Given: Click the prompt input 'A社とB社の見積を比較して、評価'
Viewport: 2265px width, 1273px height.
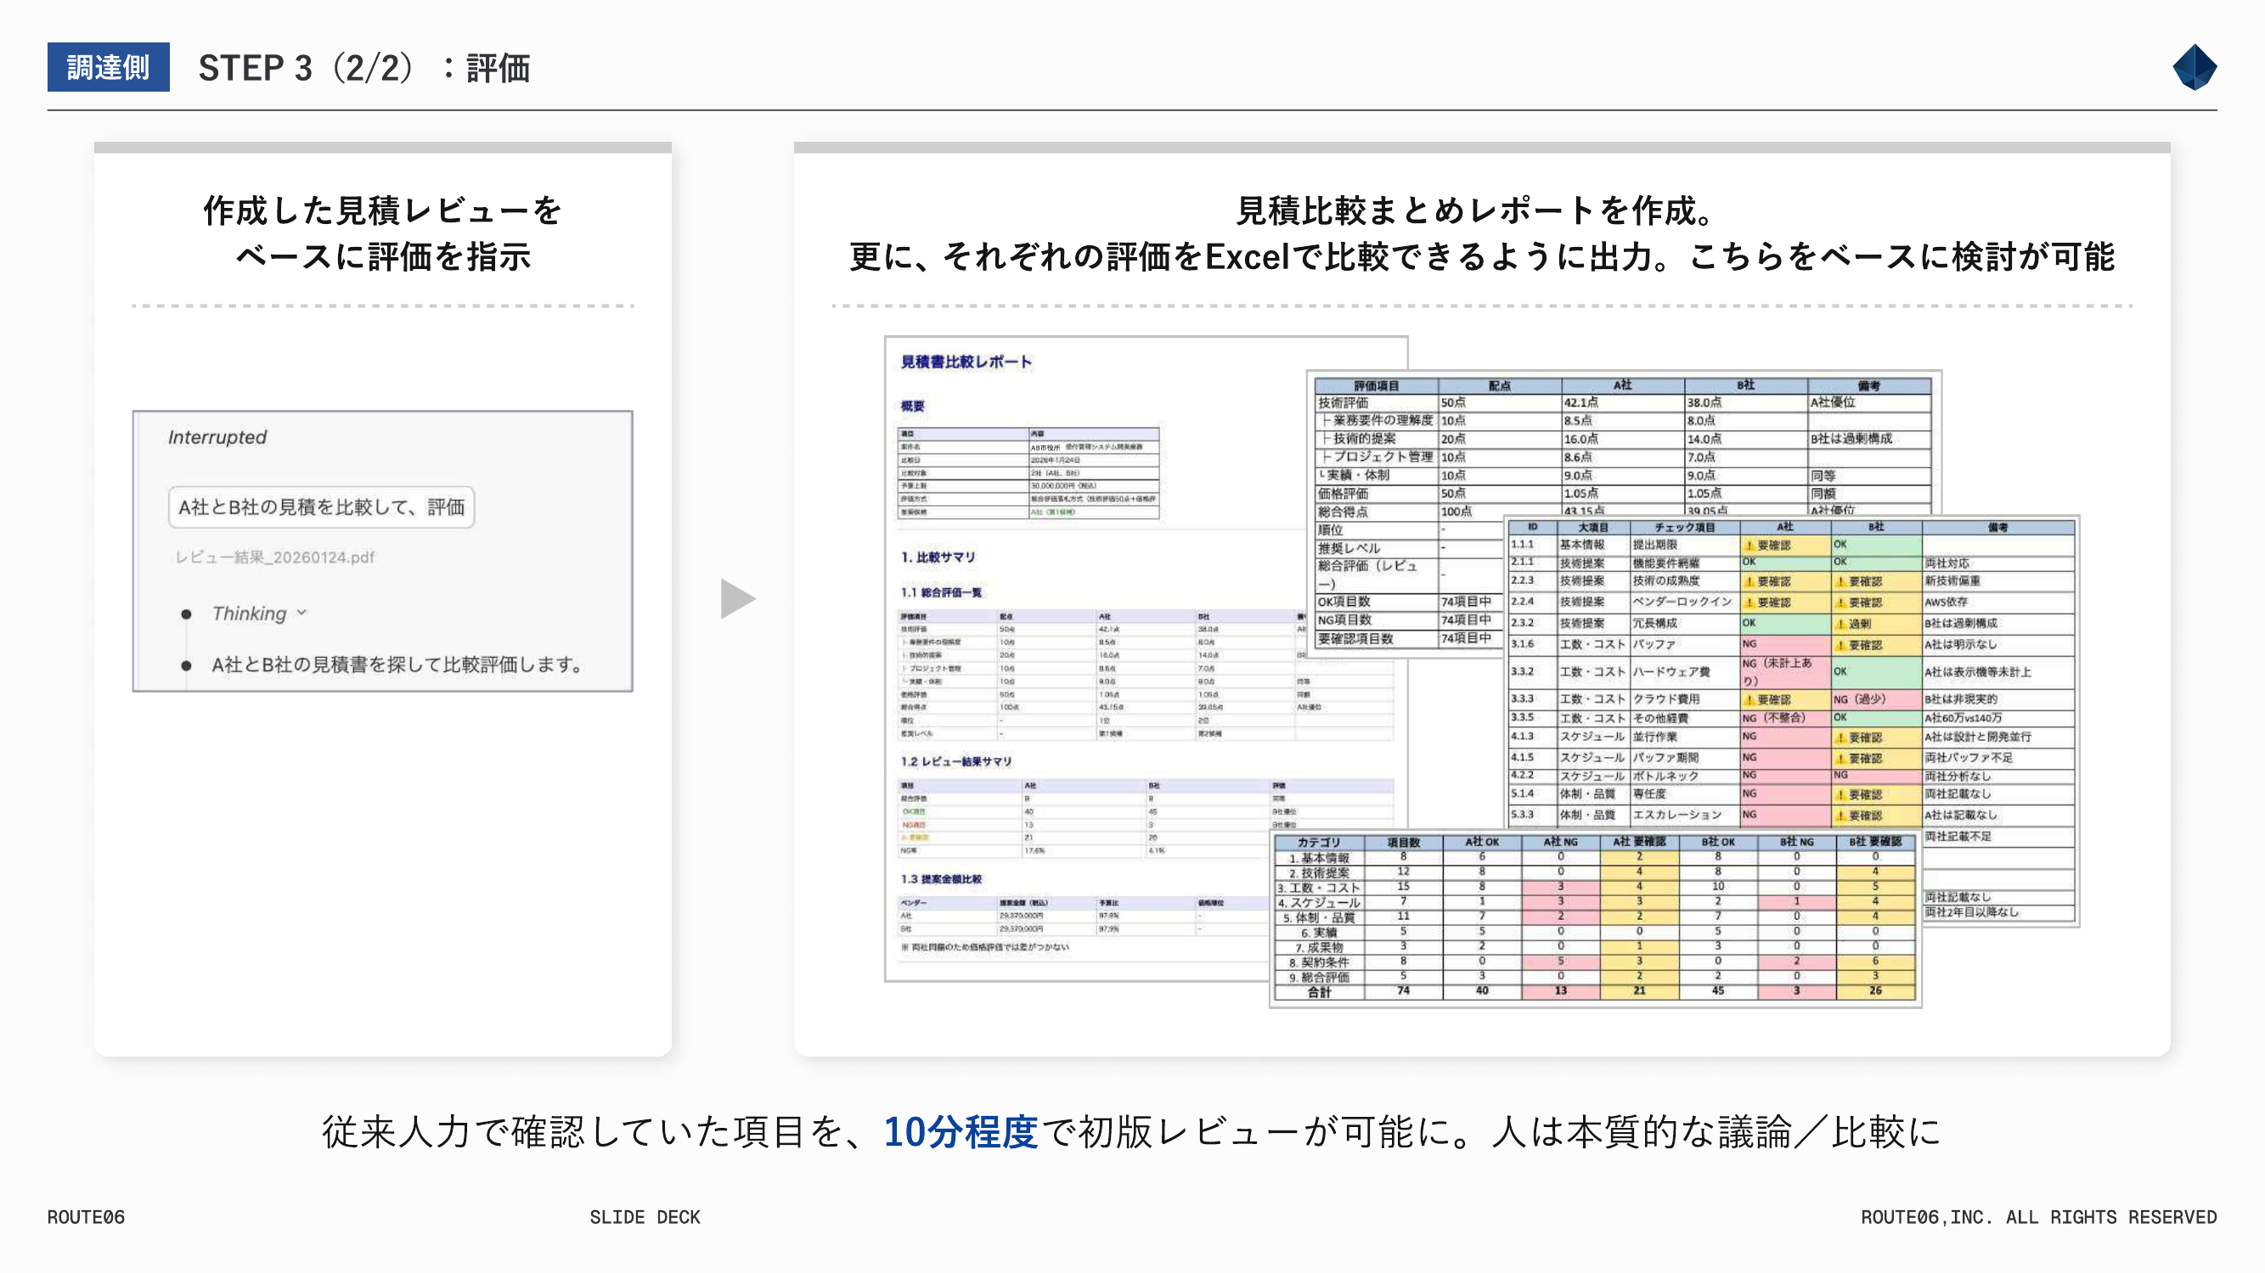Looking at the screenshot, I should (x=321, y=507).
